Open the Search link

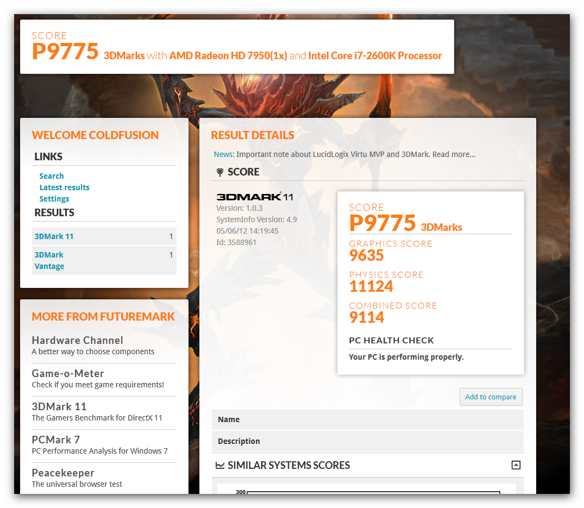click(52, 176)
